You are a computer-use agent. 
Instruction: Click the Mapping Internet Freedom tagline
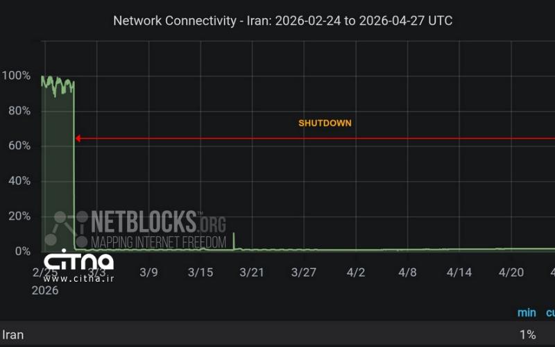click(159, 242)
